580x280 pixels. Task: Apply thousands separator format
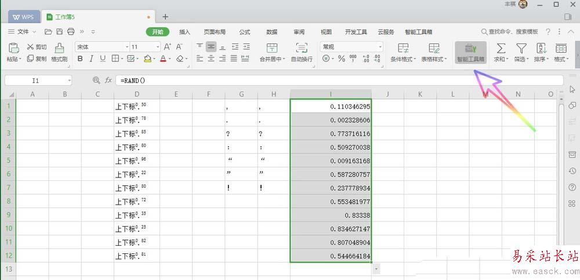353,59
